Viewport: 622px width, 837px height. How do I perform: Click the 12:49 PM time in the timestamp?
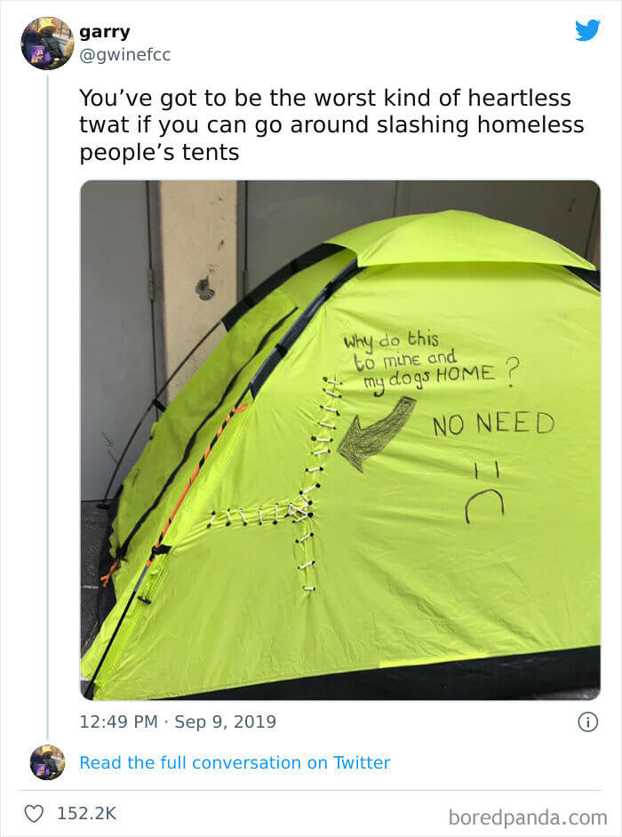coord(118,721)
